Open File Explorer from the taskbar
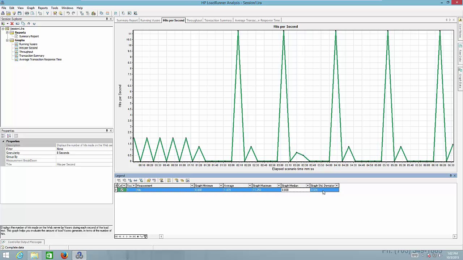 pyautogui.click(x=34, y=255)
